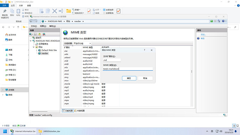The width and height of the screenshot is (240, 135).
Task: Click Select none (全部取消) in Explorer ribbon
Action: (x=108, y=13)
